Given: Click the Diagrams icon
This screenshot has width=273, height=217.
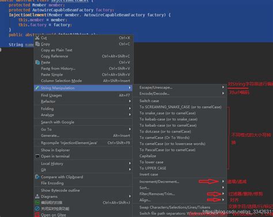Looking at the screenshot, I should (37, 196).
